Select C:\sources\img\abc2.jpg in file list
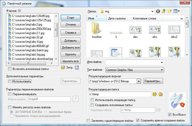Image resolution: width=192 pixels, height=126 pixels. coord(27,24)
